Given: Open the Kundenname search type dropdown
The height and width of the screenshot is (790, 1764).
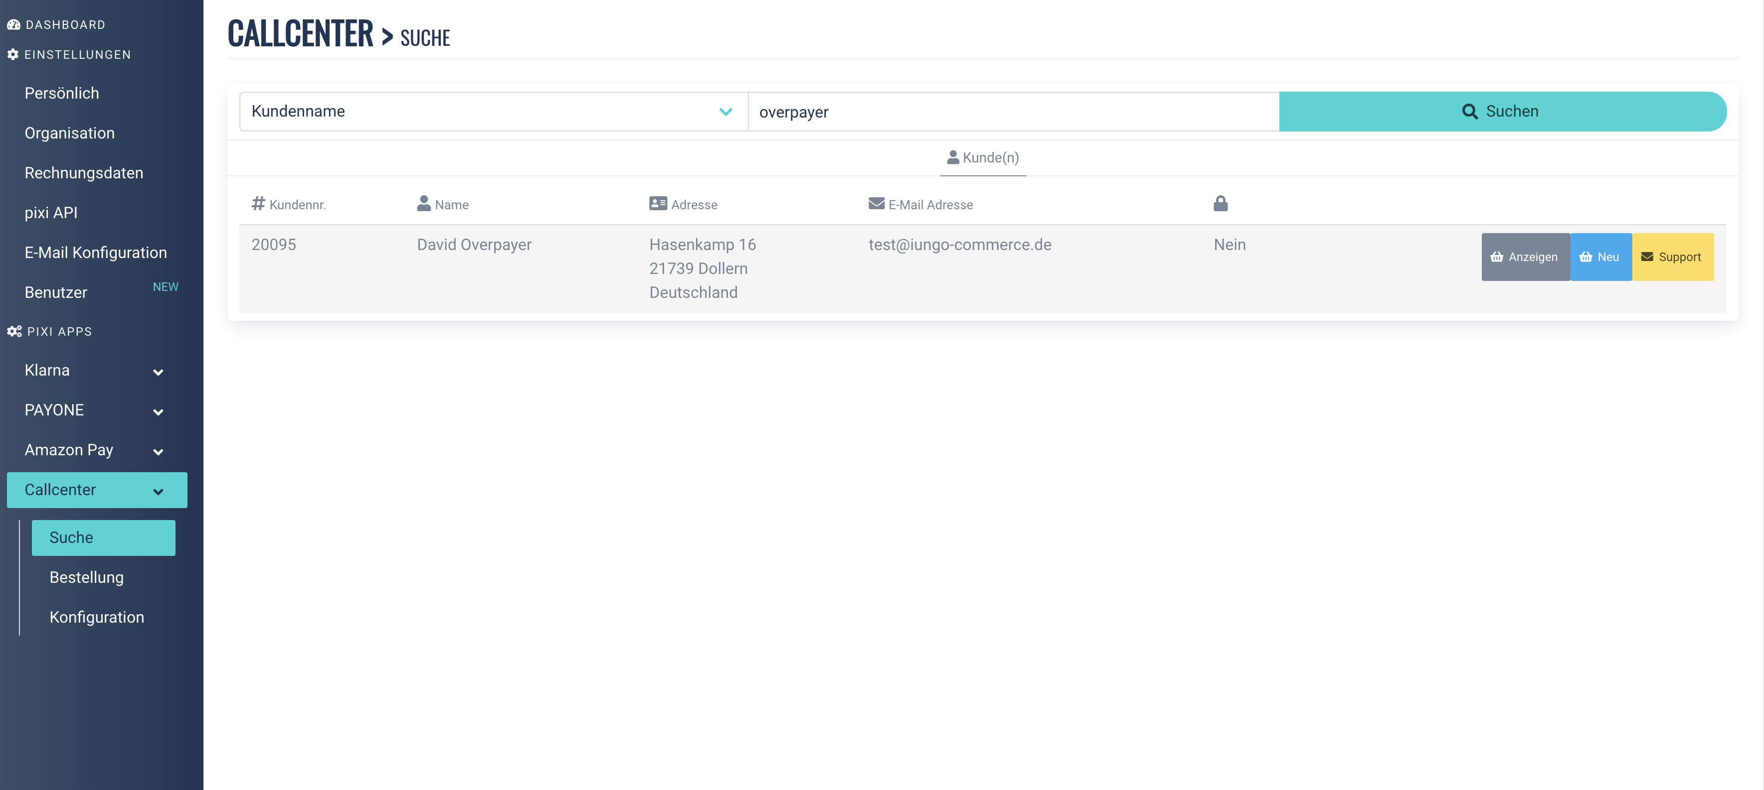Looking at the screenshot, I should (x=493, y=112).
